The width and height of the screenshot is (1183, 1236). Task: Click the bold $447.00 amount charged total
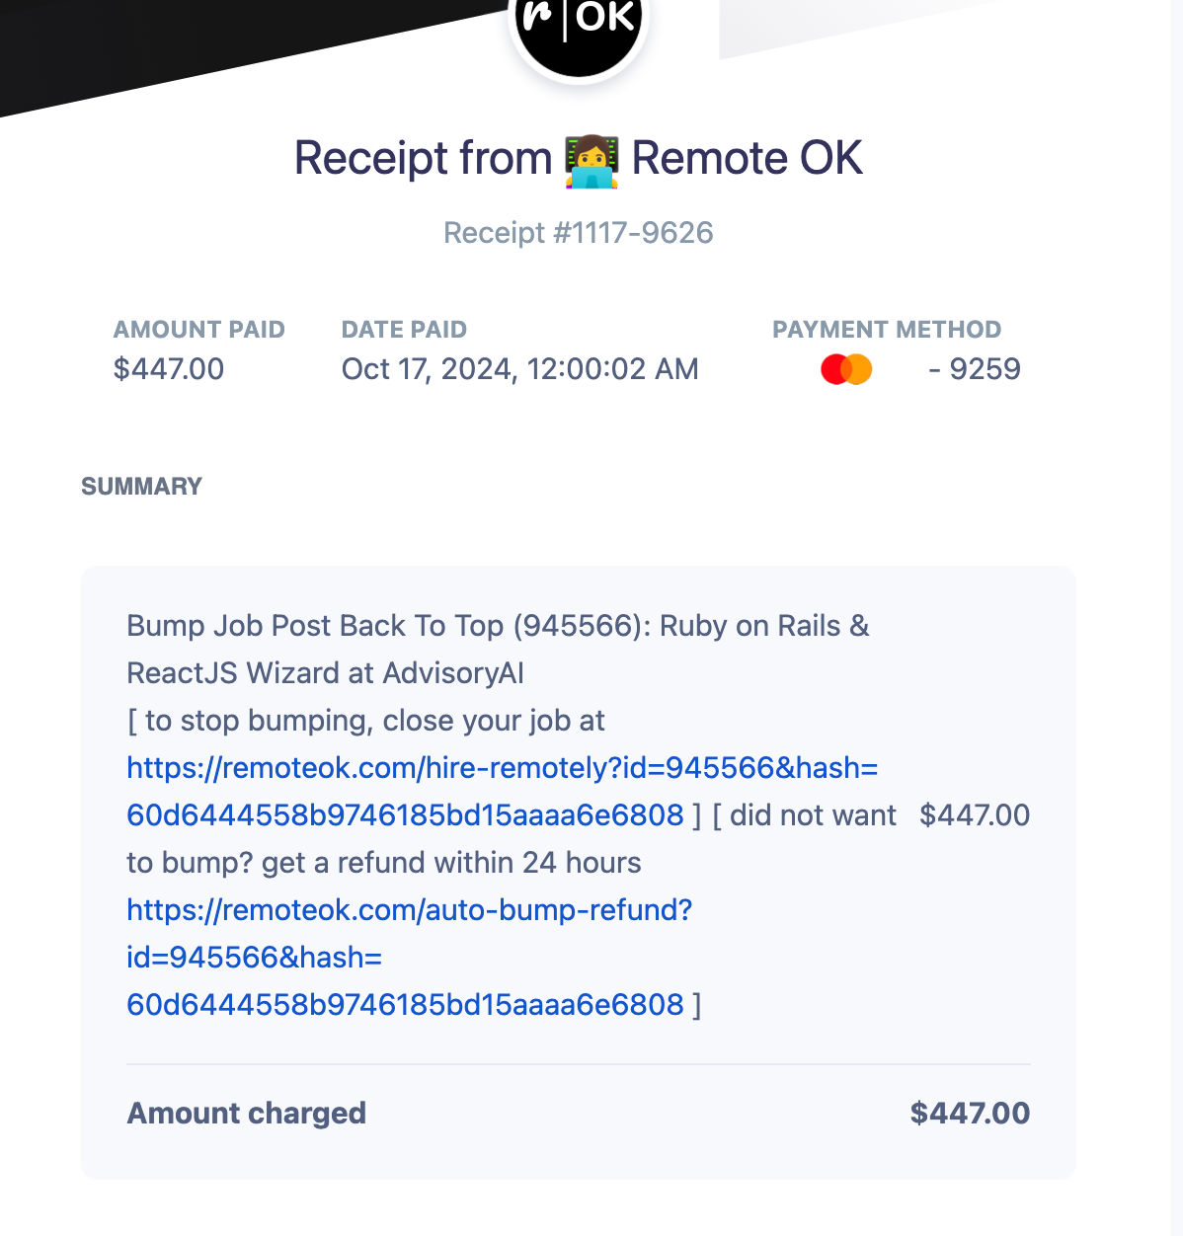click(x=970, y=1114)
